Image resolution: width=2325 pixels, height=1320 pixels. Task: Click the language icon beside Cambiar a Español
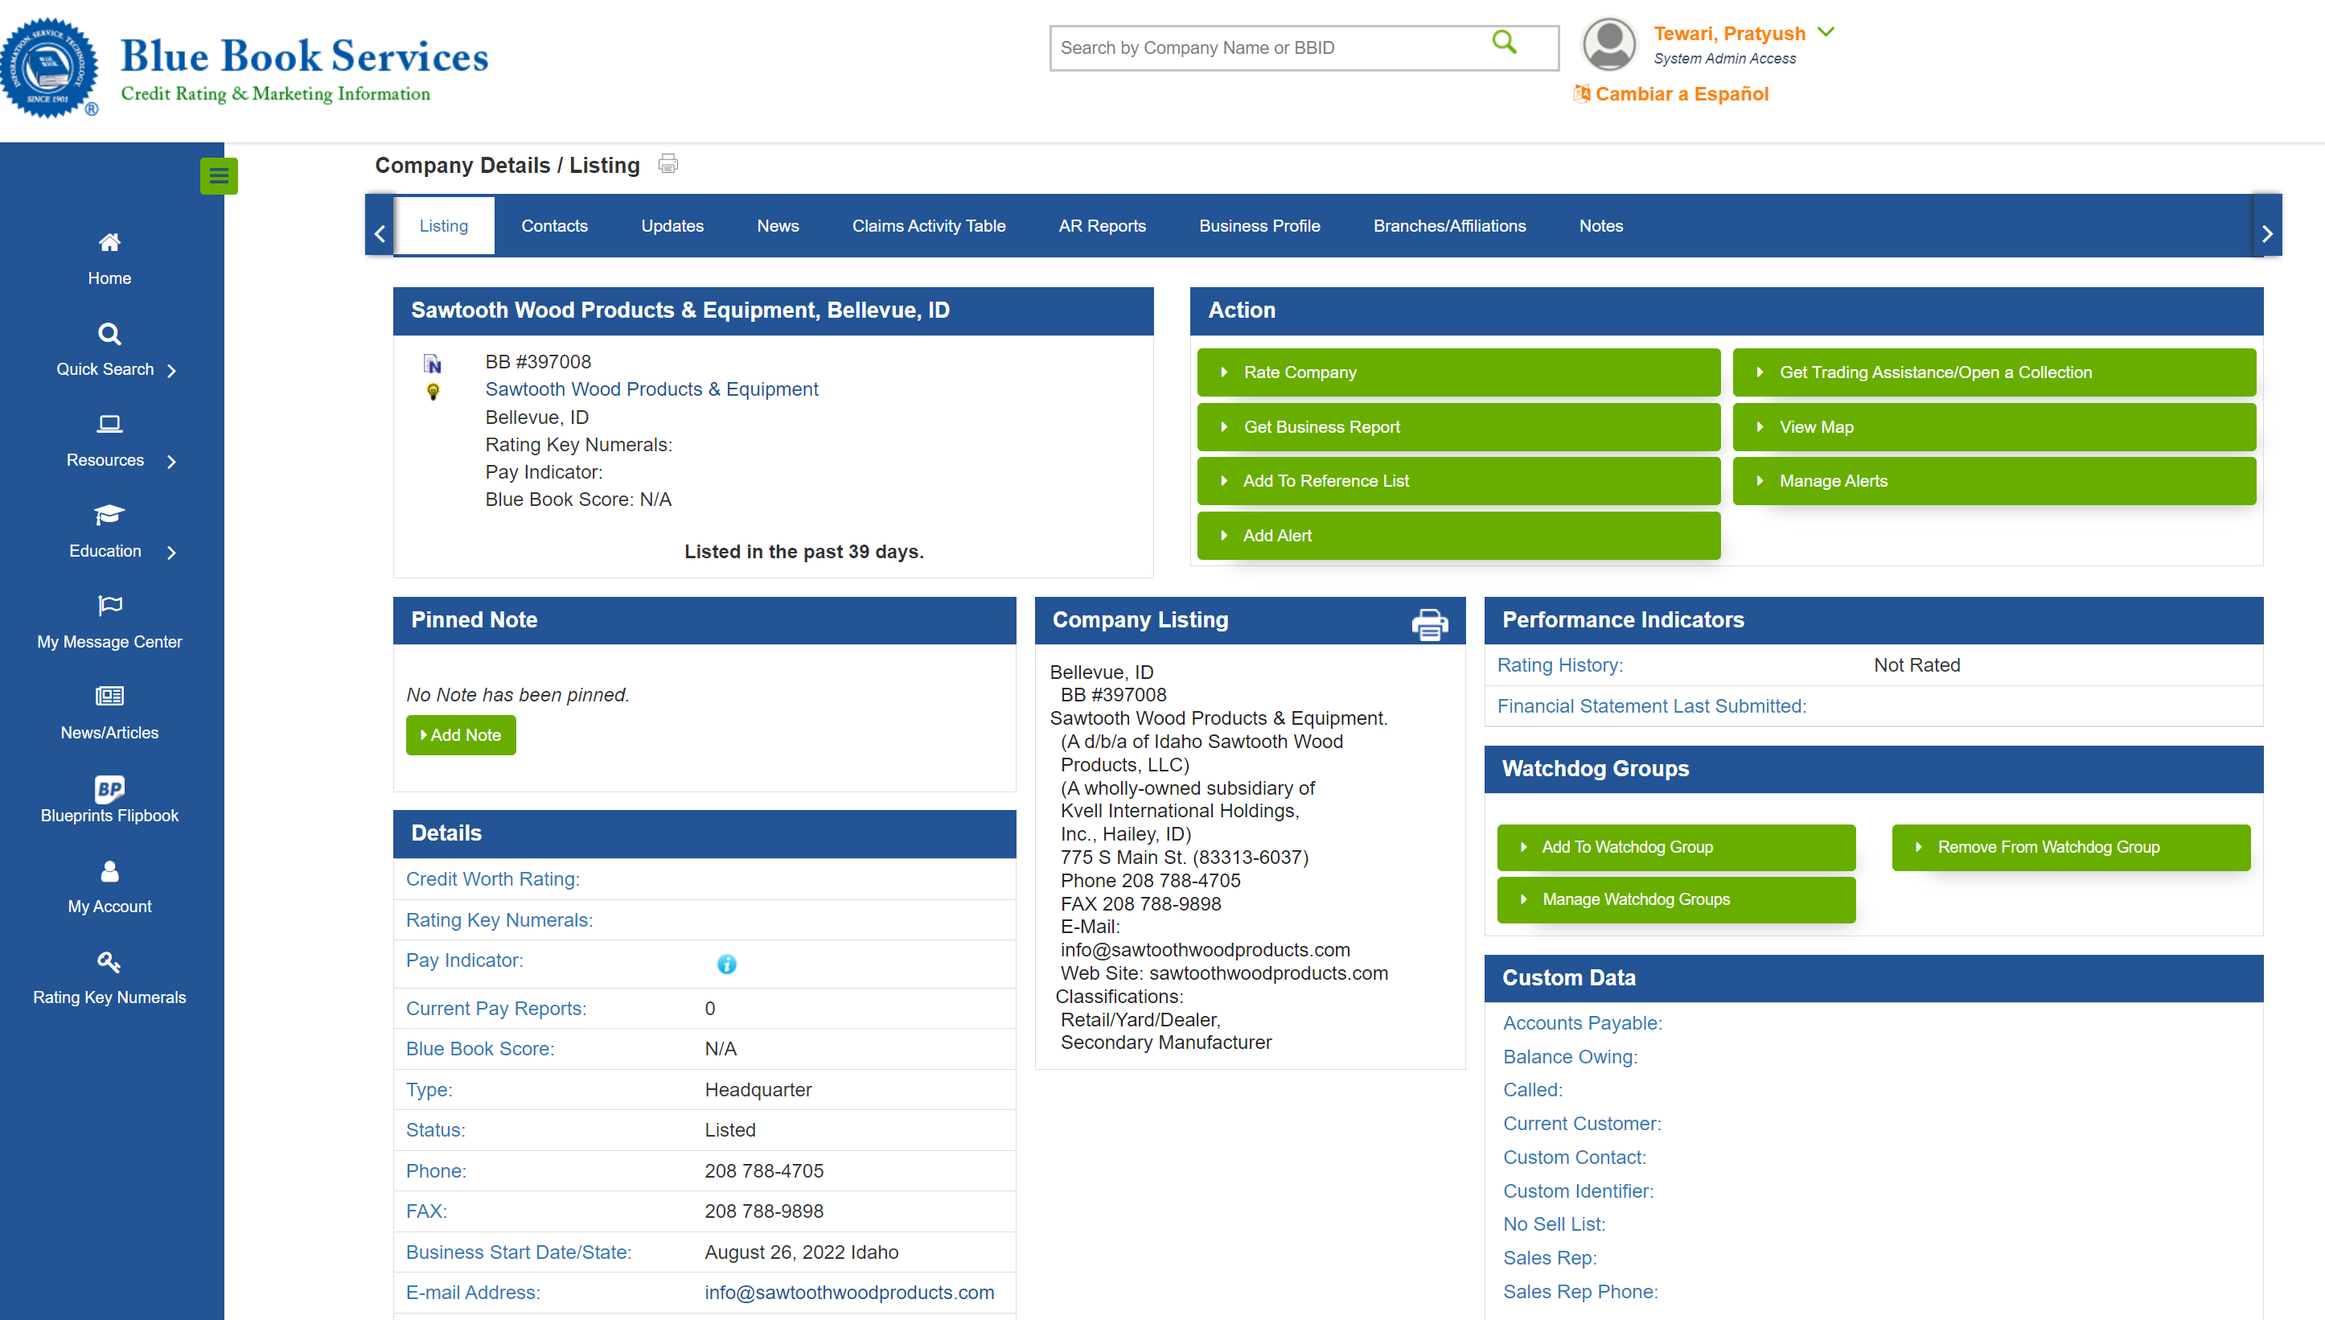click(1582, 93)
